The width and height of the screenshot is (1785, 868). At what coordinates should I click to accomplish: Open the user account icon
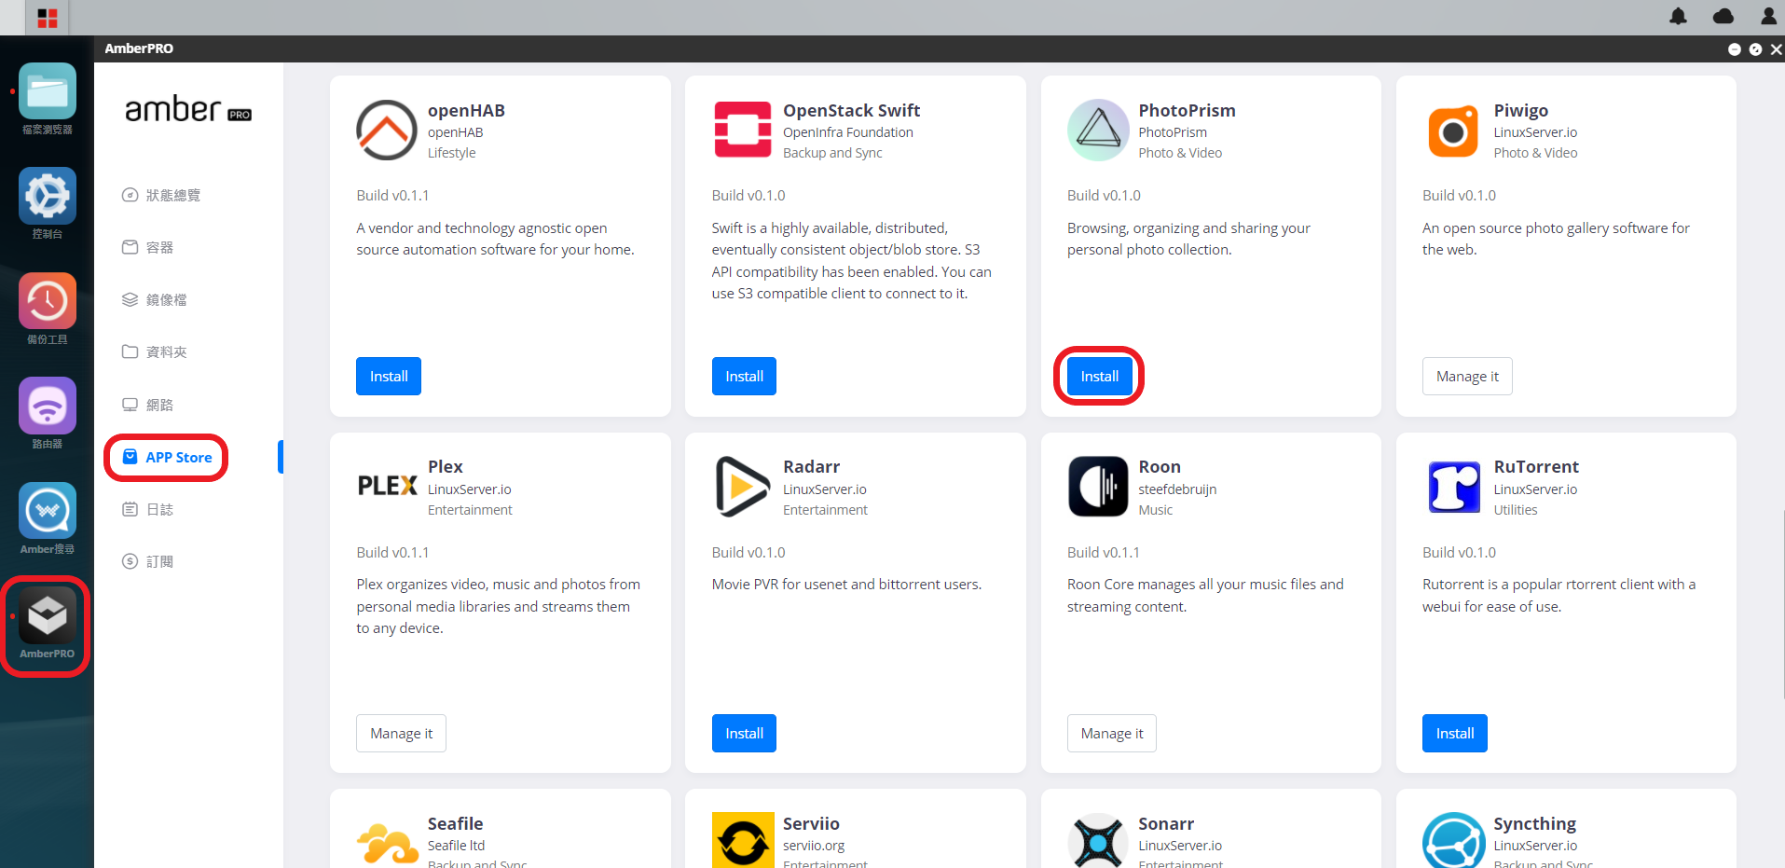point(1768,16)
